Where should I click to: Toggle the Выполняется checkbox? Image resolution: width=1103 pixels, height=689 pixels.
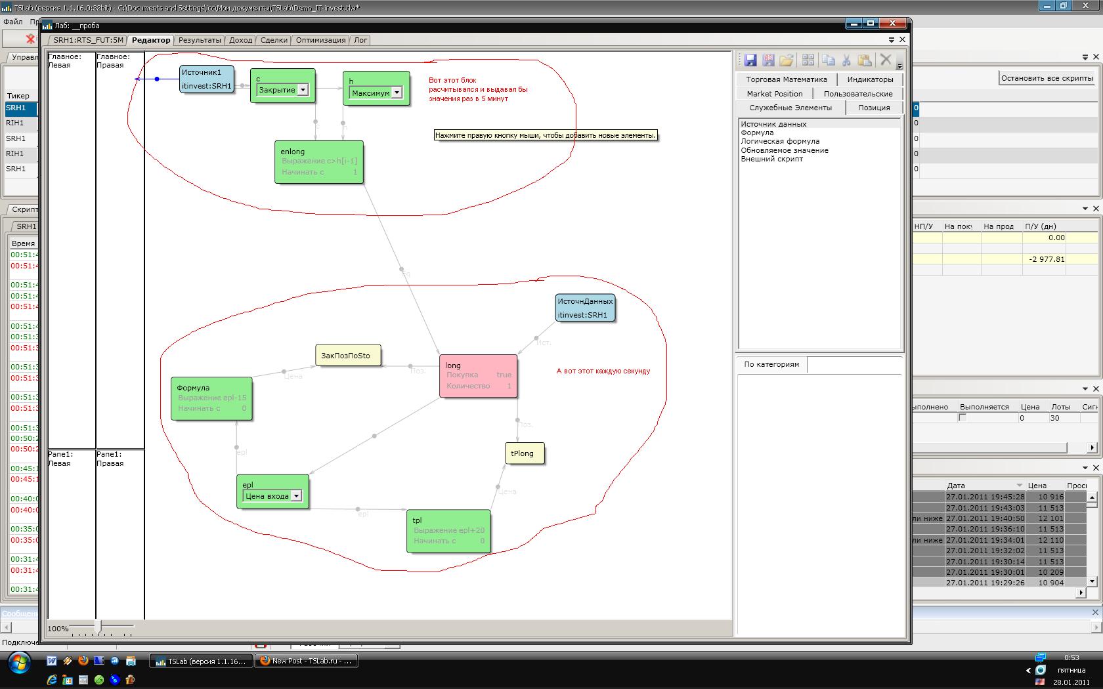[962, 418]
